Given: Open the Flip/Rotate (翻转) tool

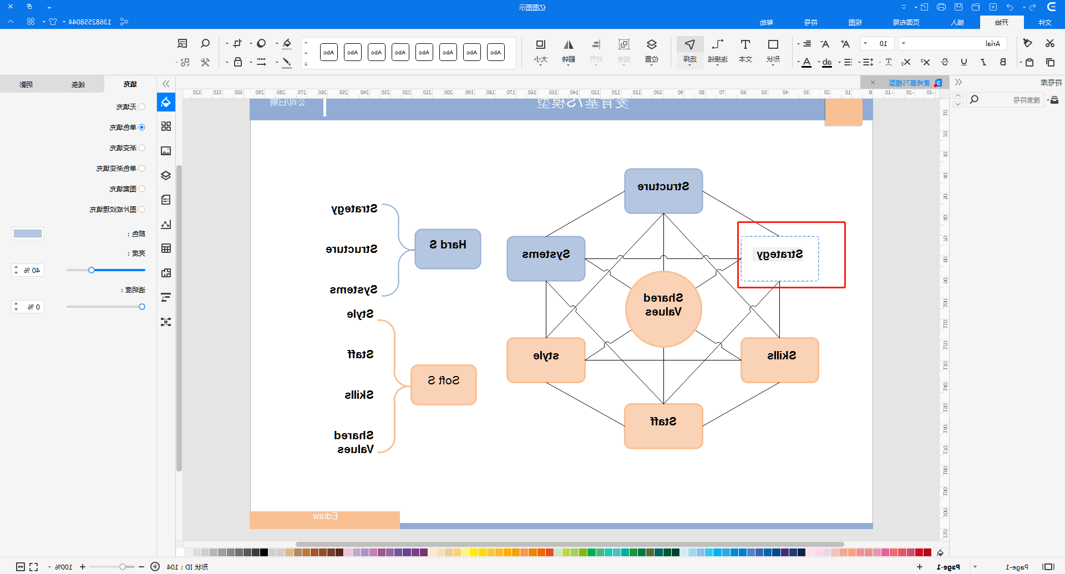Looking at the screenshot, I should point(569,51).
